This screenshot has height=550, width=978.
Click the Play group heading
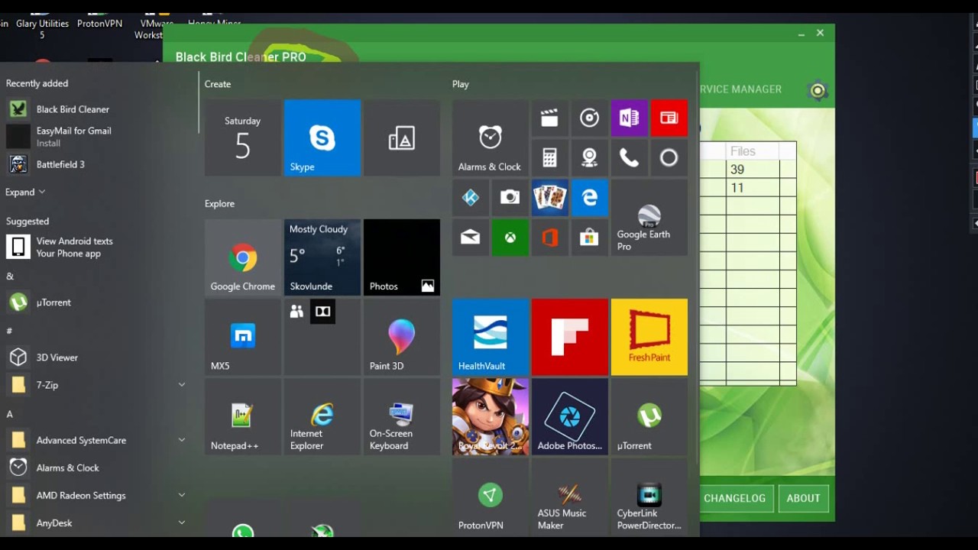pos(461,84)
